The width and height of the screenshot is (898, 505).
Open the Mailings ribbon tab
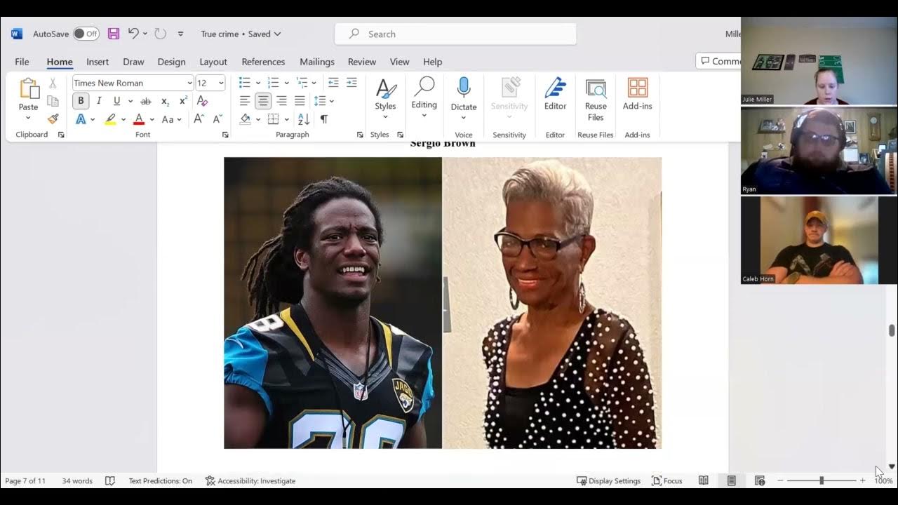pos(317,62)
